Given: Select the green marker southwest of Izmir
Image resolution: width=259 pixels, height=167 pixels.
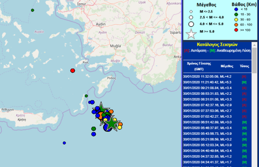Looking at the screenshot, I should point(33,10).
